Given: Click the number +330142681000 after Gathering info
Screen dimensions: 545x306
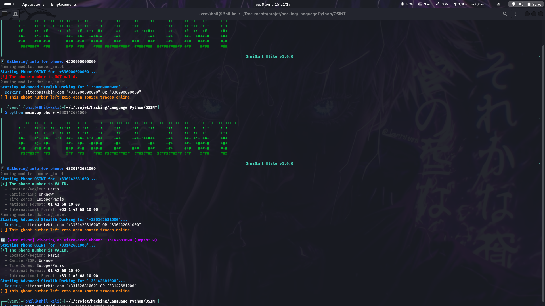Looking at the screenshot, I should (81, 169).
